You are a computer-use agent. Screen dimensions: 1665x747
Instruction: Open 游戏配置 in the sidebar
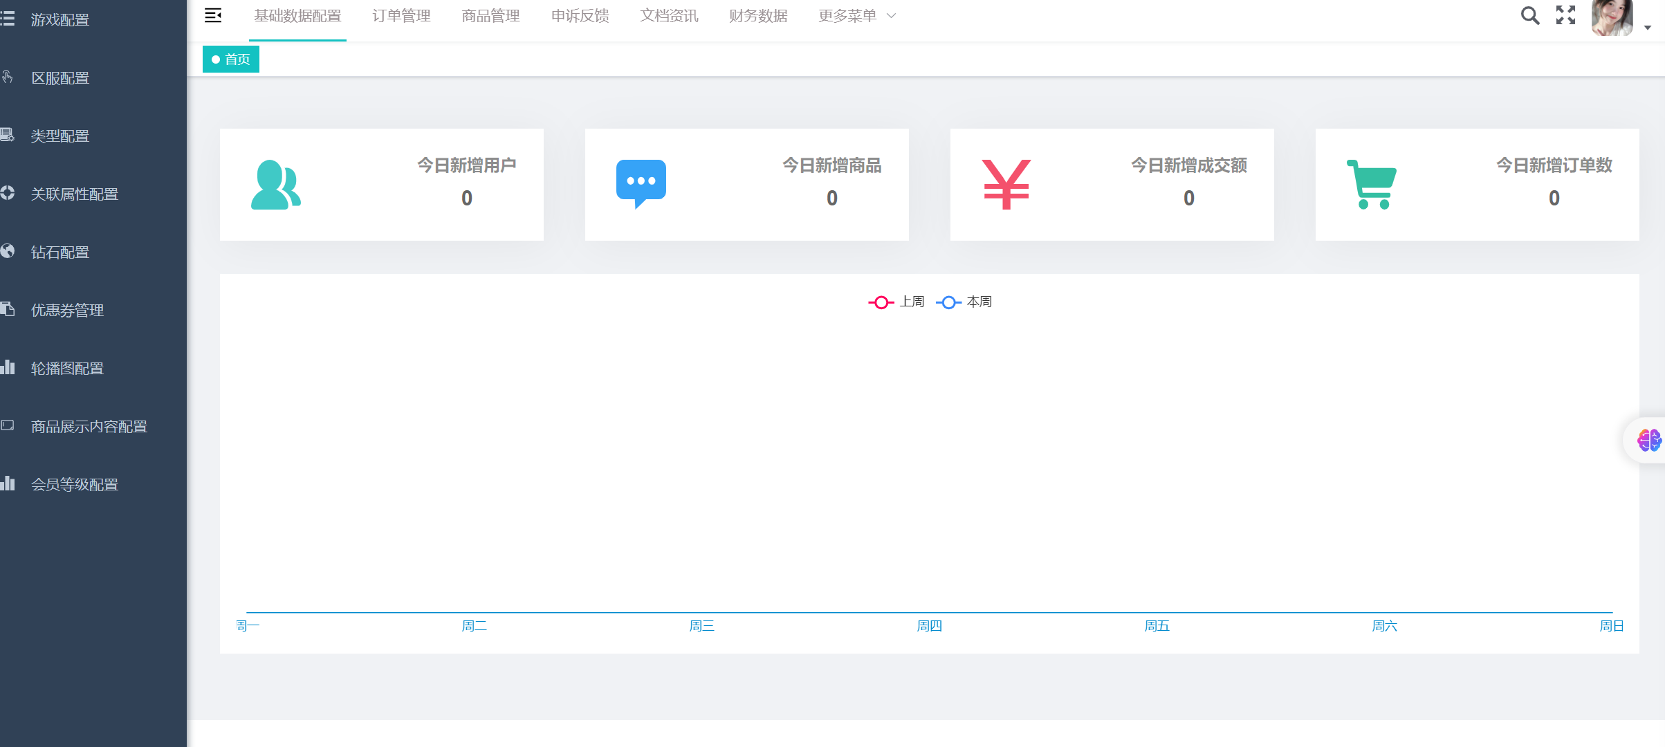pyautogui.click(x=93, y=20)
